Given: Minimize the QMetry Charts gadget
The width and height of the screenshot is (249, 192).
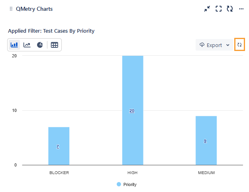Looking at the screenshot, I should point(207,9).
